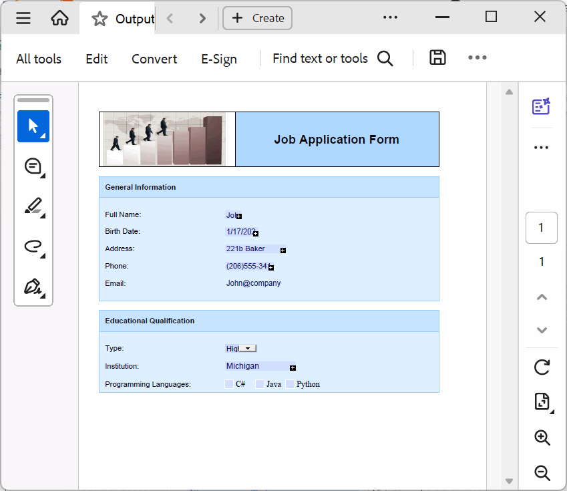The height and width of the screenshot is (491, 567).
Task: Open right panel more options ellipsis
Action: coord(542,148)
